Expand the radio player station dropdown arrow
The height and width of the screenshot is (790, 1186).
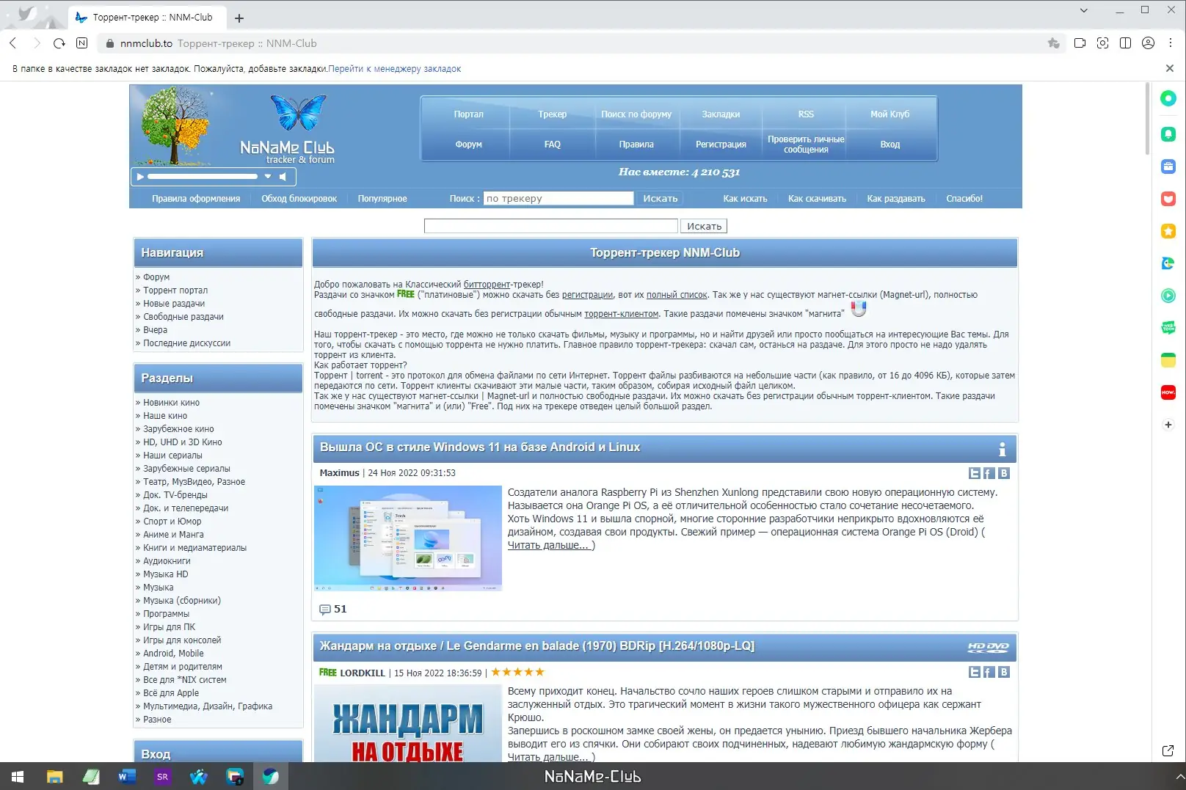[268, 176]
